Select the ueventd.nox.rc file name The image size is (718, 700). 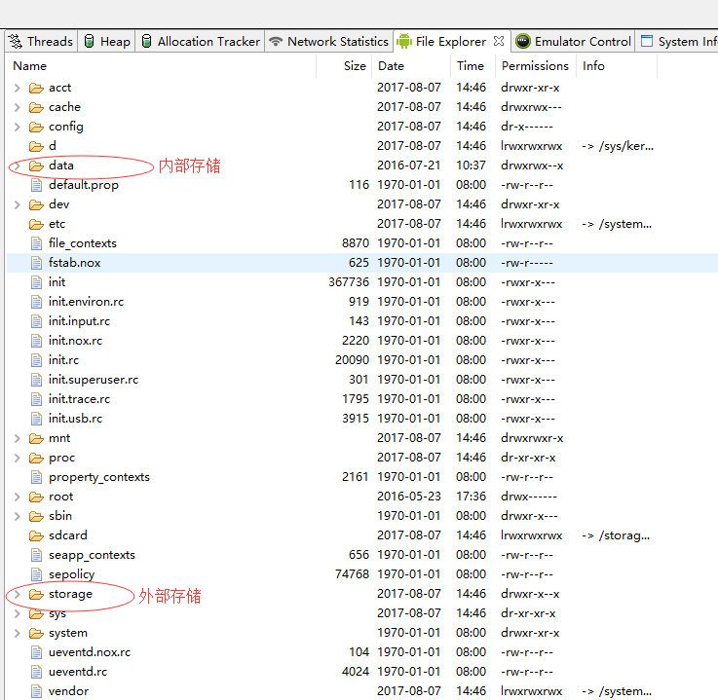point(90,652)
